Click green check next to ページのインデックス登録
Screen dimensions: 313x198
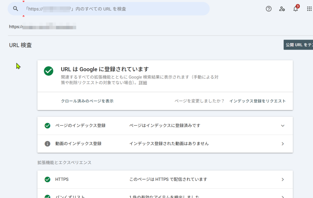pos(47,126)
